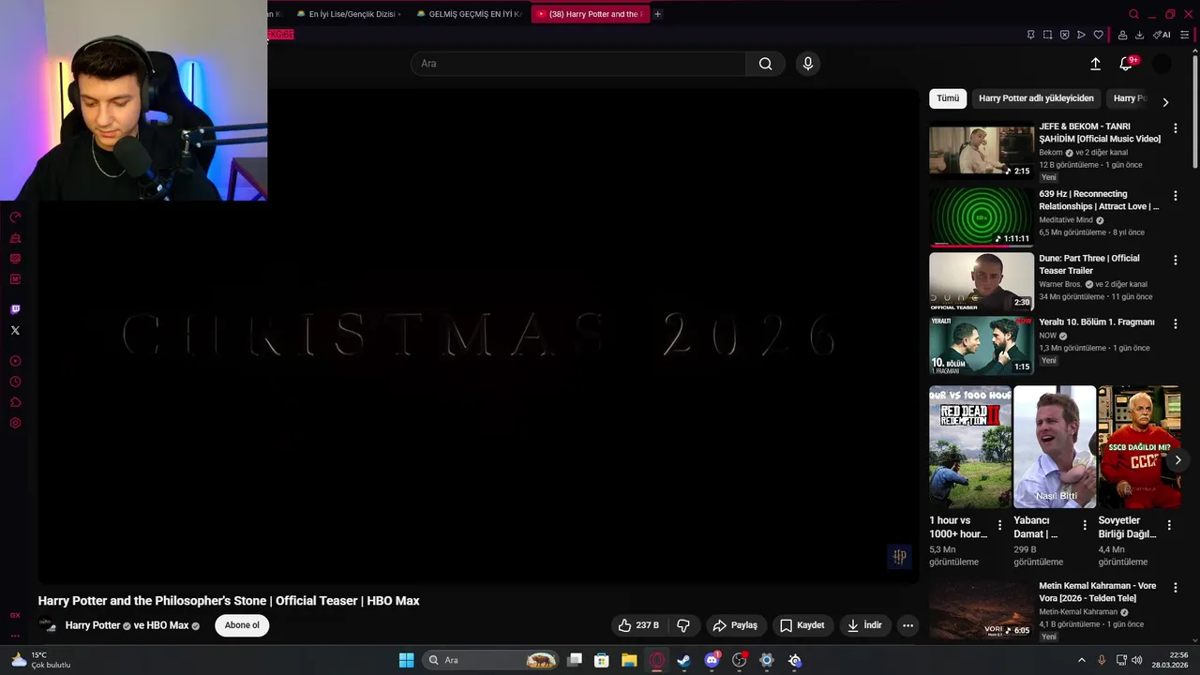Click the YouTube page scrollbar

point(1194,112)
